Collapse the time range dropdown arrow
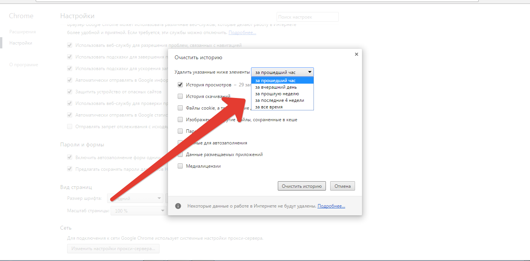The height and width of the screenshot is (261, 530). click(x=310, y=72)
